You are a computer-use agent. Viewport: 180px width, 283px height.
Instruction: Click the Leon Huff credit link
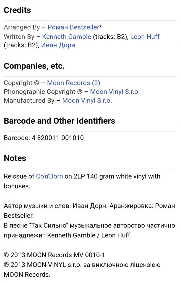click(x=145, y=37)
